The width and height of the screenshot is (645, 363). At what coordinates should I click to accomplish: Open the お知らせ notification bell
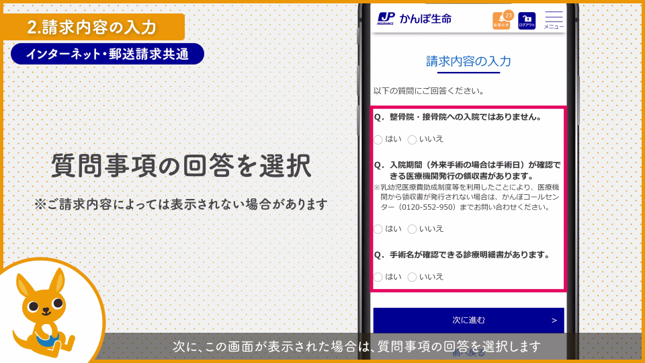tap(500, 21)
